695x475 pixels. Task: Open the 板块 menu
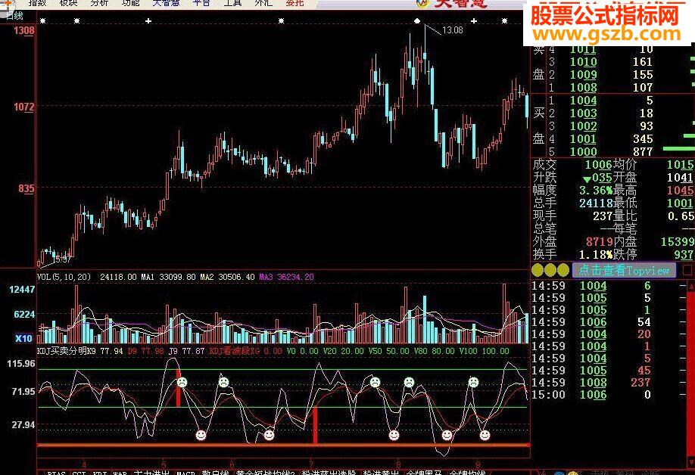coord(68,3)
